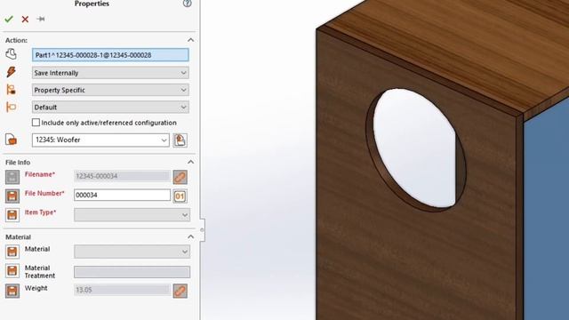Collapse the Action section
The image size is (569, 320).
click(x=190, y=40)
